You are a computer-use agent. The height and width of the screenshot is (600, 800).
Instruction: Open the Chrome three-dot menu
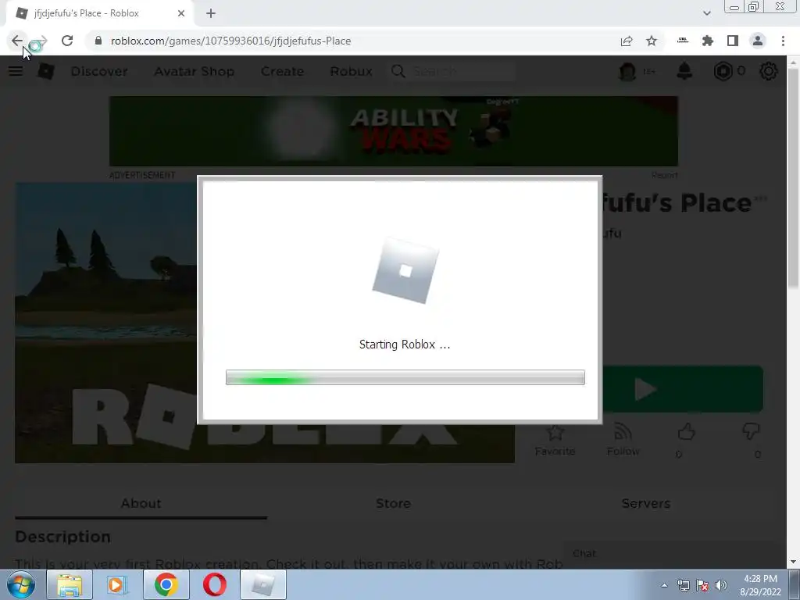point(783,41)
